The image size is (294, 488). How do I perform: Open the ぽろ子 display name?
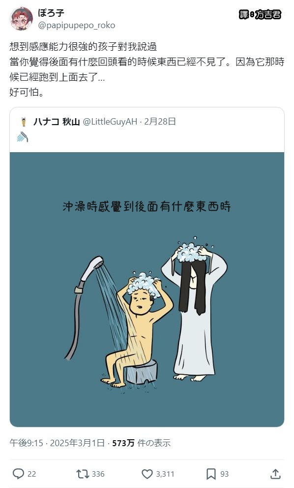(x=51, y=13)
